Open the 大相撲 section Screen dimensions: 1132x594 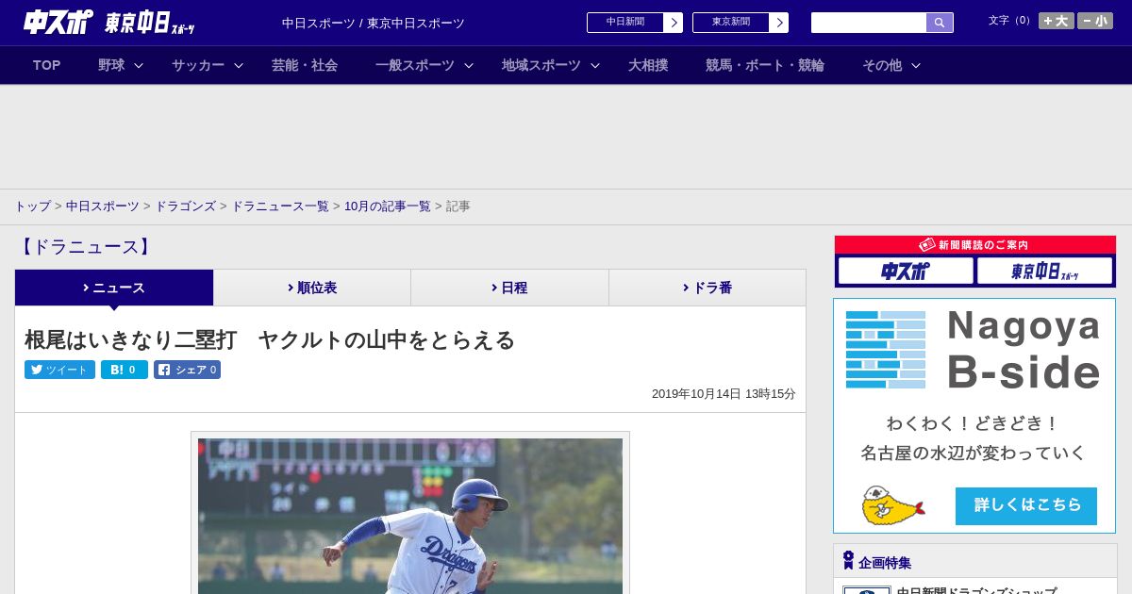(x=648, y=65)
